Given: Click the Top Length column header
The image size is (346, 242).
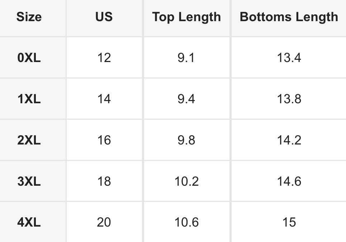Looking at the screenshot, I should pos(186,17).
